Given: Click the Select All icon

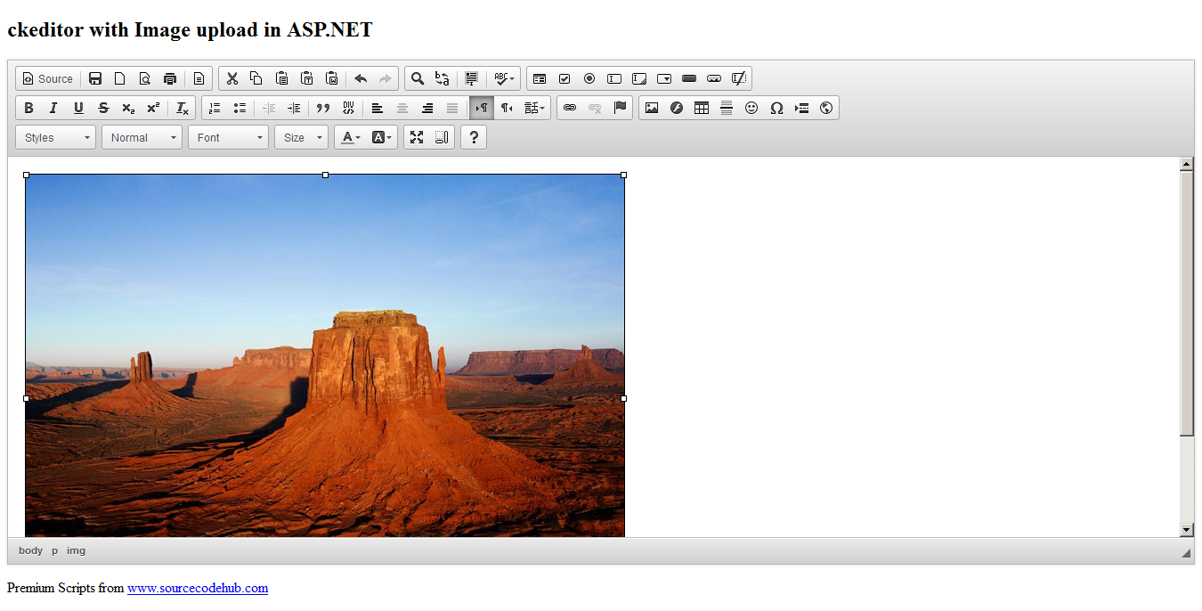Looking at the screenshot, I should [472, 78].
